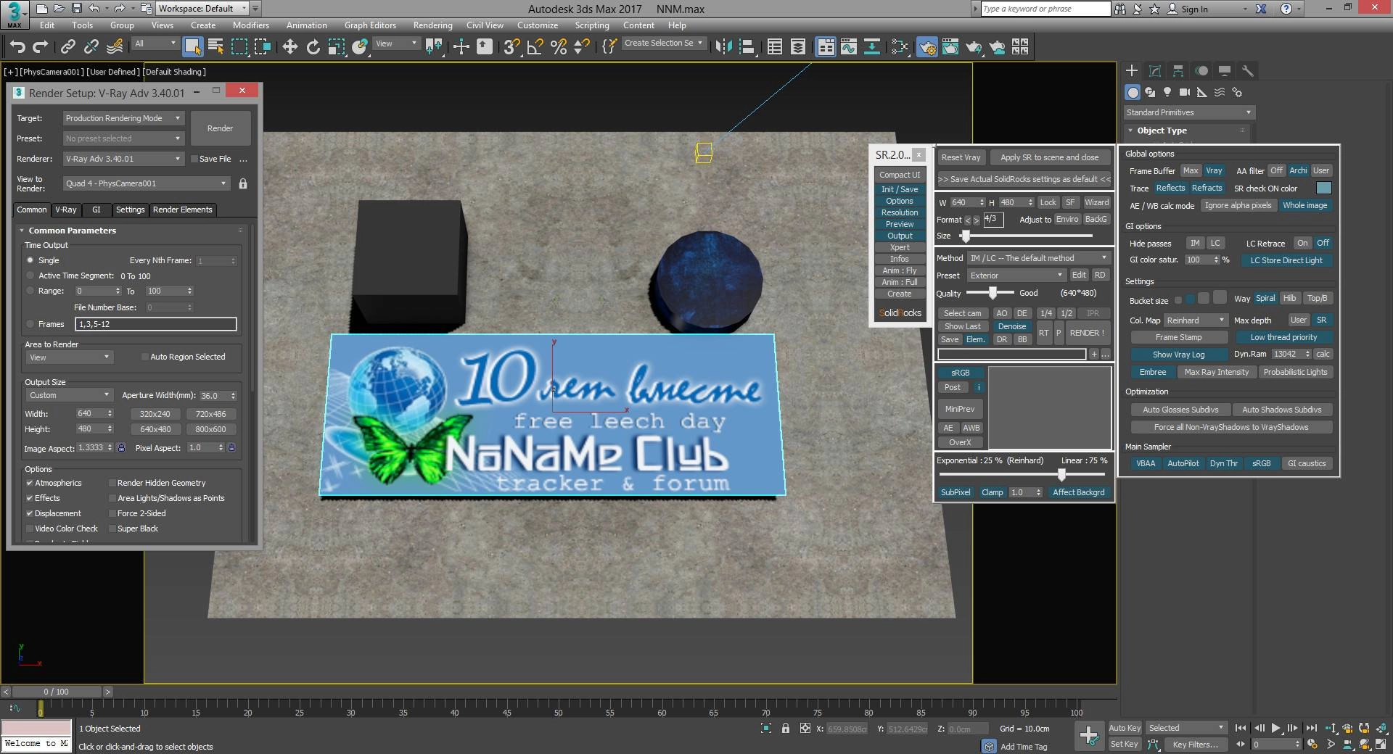Image resolution: width=1393 pixels, height=754 pixels.
Task: Switch to Render Elements tab
Action: (183, 210)
